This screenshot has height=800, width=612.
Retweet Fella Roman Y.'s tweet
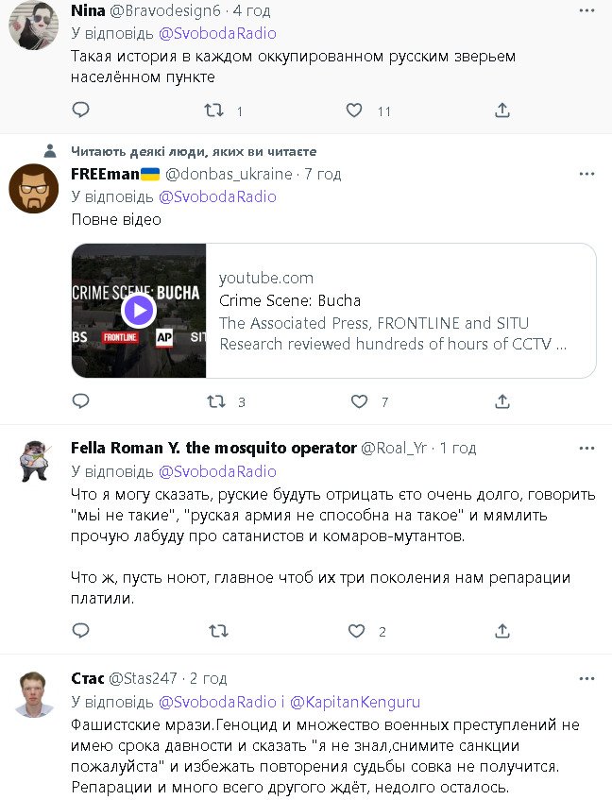[216, 631]
